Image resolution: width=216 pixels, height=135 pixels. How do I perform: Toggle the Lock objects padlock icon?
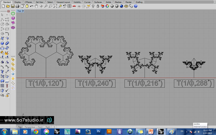click(x=97, y=6)
